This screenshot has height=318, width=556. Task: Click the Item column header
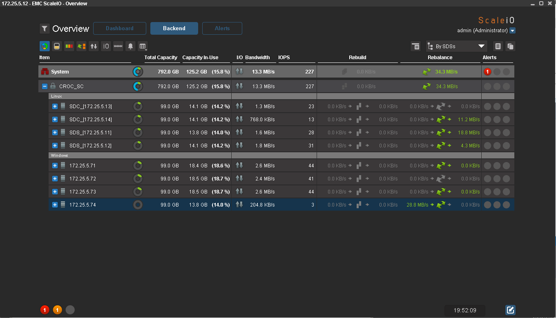point(45,58)
